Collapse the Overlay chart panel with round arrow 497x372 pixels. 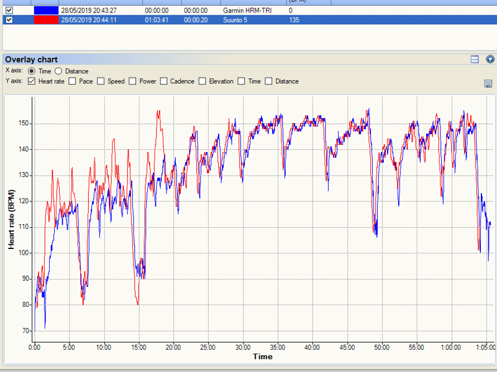490,59
